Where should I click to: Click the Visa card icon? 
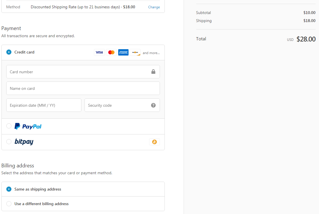pos(99,52)
